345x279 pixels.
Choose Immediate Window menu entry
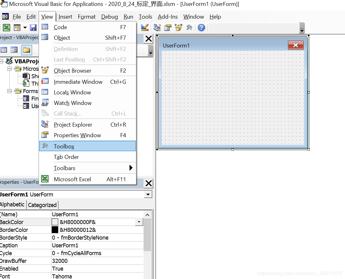pyautogui.click(x=87, y=82)
